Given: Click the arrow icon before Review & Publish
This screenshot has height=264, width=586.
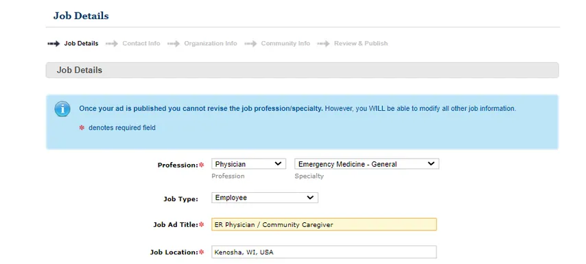Looking at the screenshot, I should coord(323,44).
